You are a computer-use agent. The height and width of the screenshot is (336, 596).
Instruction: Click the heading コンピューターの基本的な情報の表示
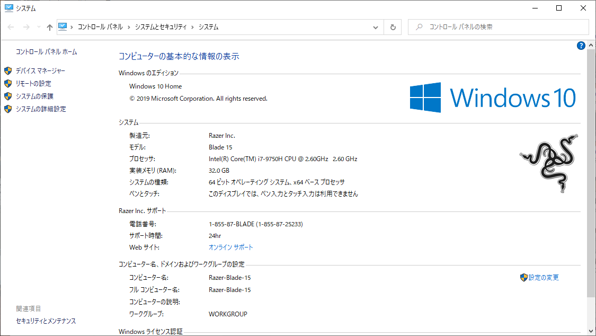pos(179,56)
